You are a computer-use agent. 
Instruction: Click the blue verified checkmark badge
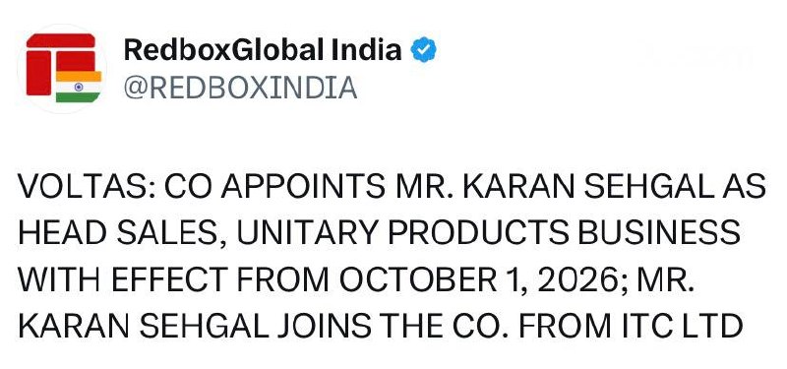tap(424, 50)
